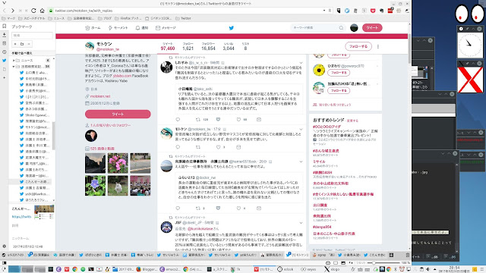
Task: Select the いいね 3,044 profile tab
Action: point(229,46)
